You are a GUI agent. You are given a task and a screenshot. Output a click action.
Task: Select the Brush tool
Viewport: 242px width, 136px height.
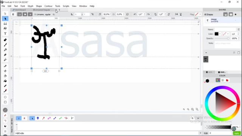pyautogui.click(x=5, y=45)
